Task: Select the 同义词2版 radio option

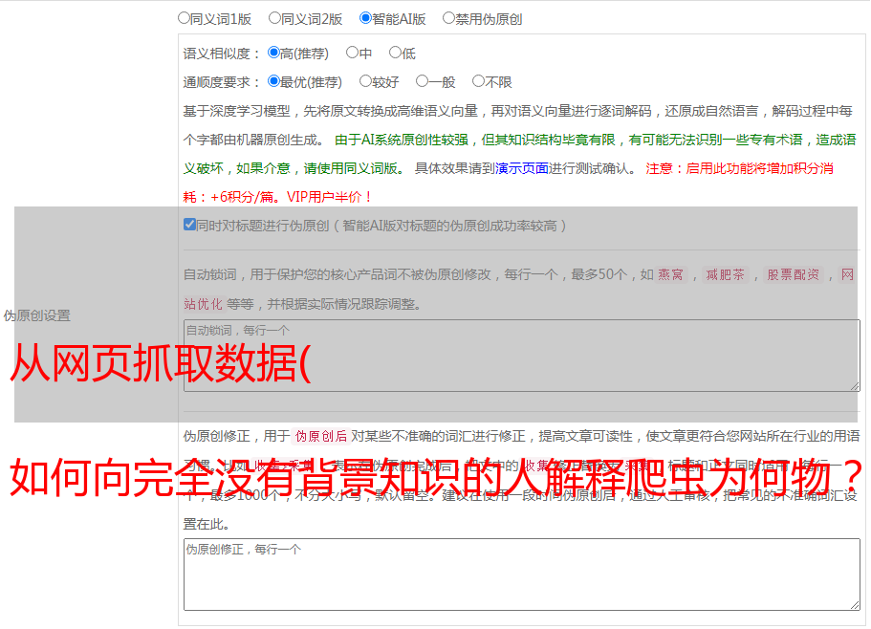Action: 274,18
